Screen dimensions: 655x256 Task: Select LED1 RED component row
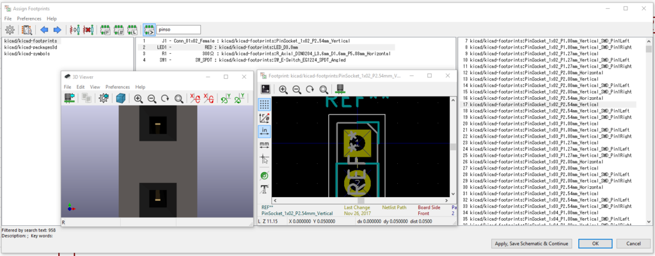266,48
